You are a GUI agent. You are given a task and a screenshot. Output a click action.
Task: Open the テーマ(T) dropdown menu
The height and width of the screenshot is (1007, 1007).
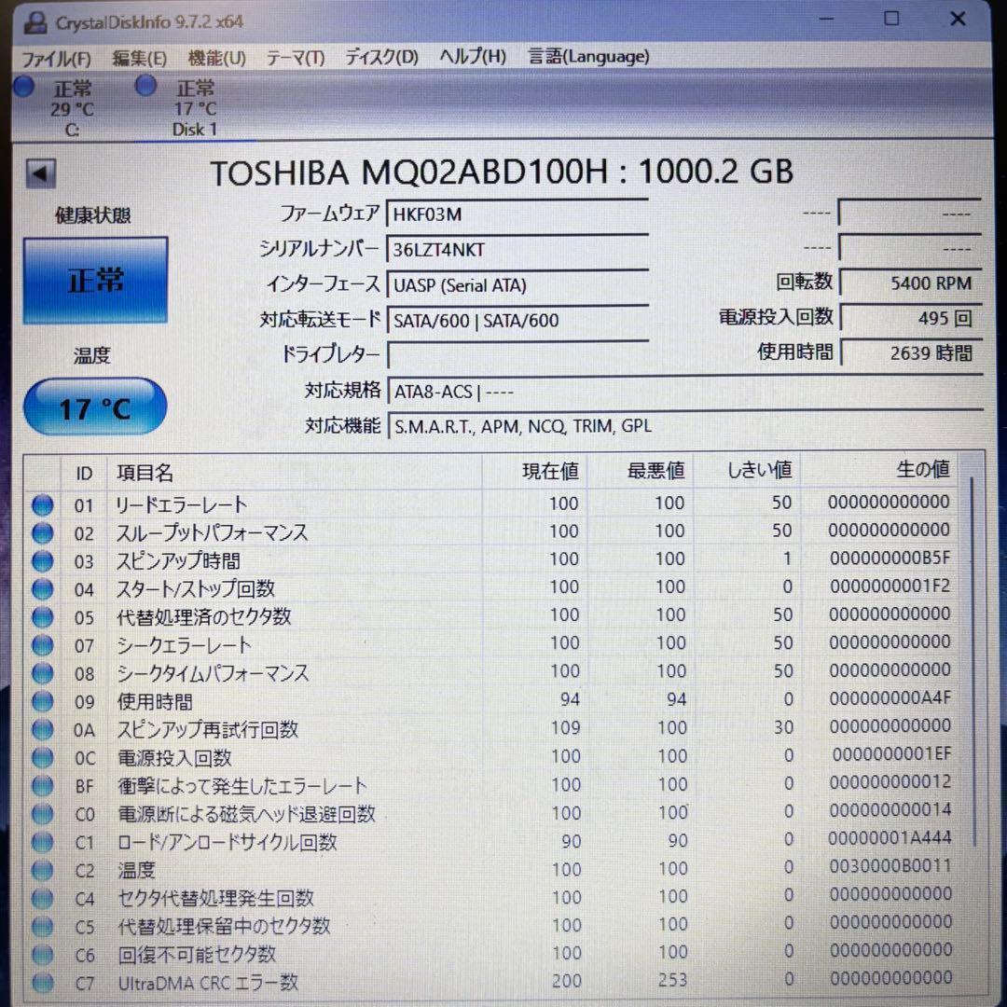(x=297, y=57)
